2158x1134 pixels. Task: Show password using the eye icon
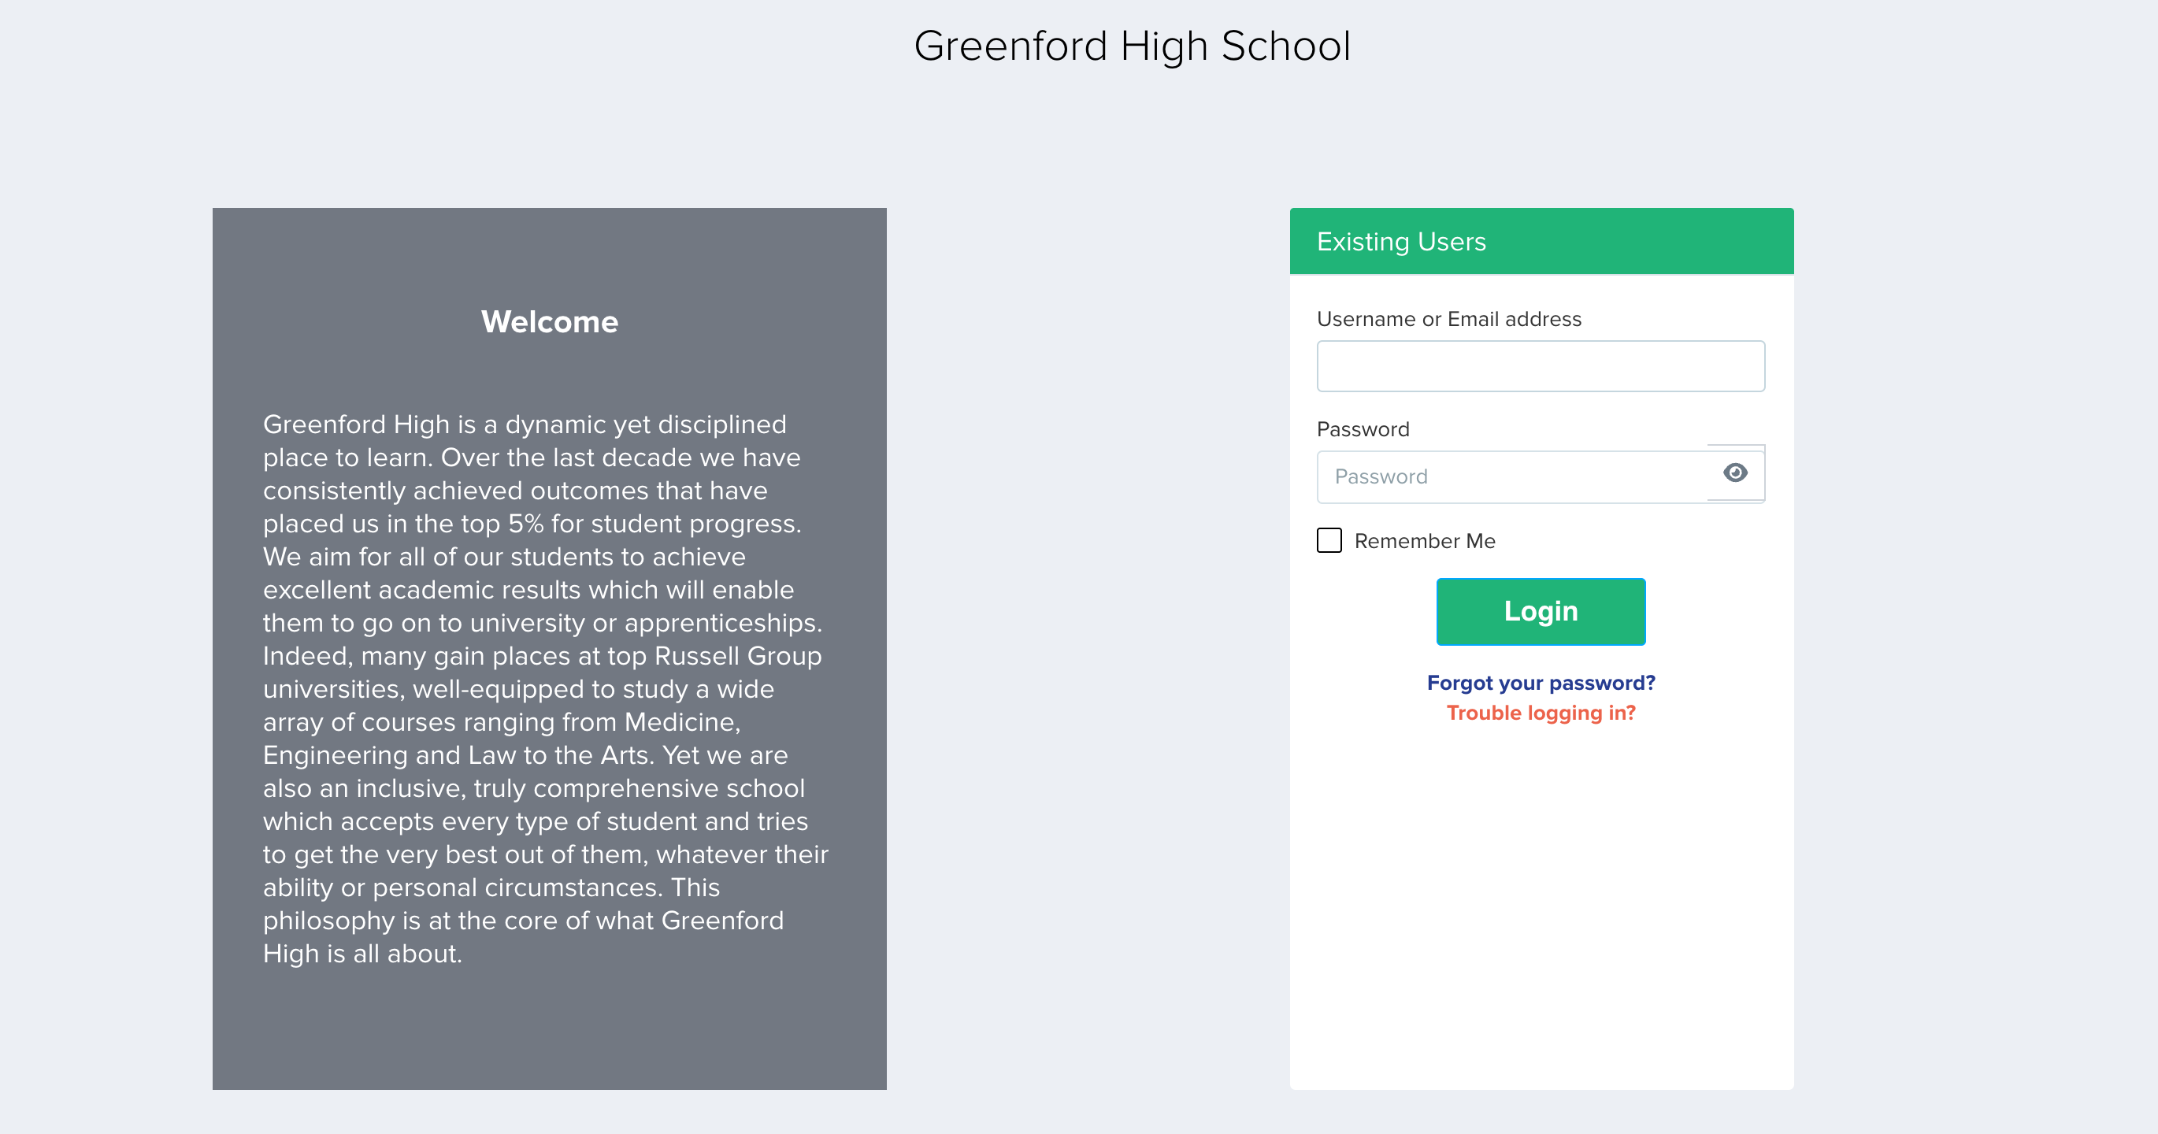(1735, 473)
